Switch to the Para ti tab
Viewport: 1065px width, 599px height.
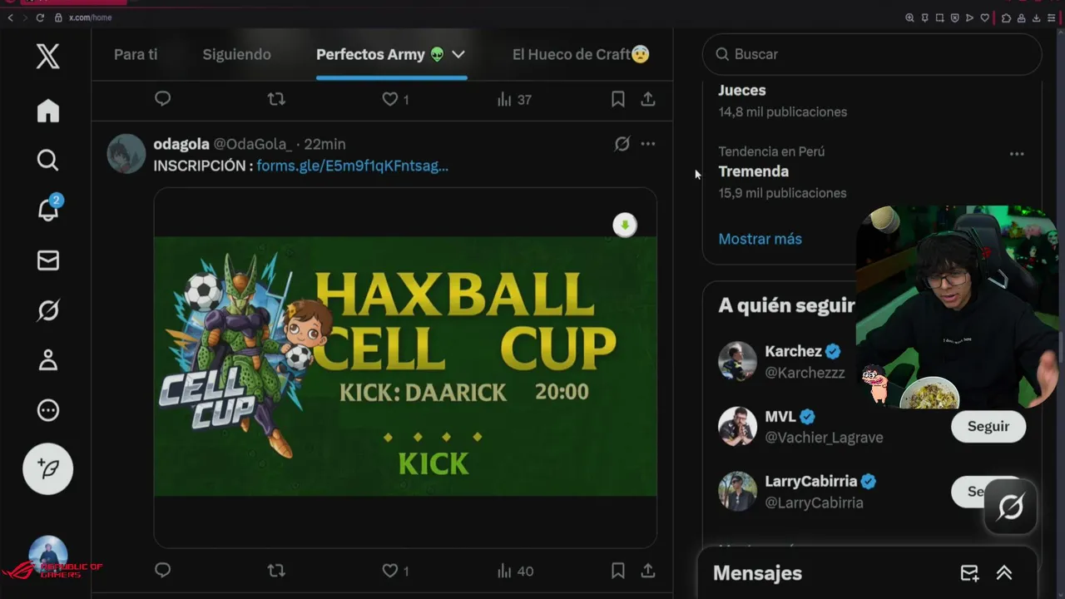(x=136, y=54)
